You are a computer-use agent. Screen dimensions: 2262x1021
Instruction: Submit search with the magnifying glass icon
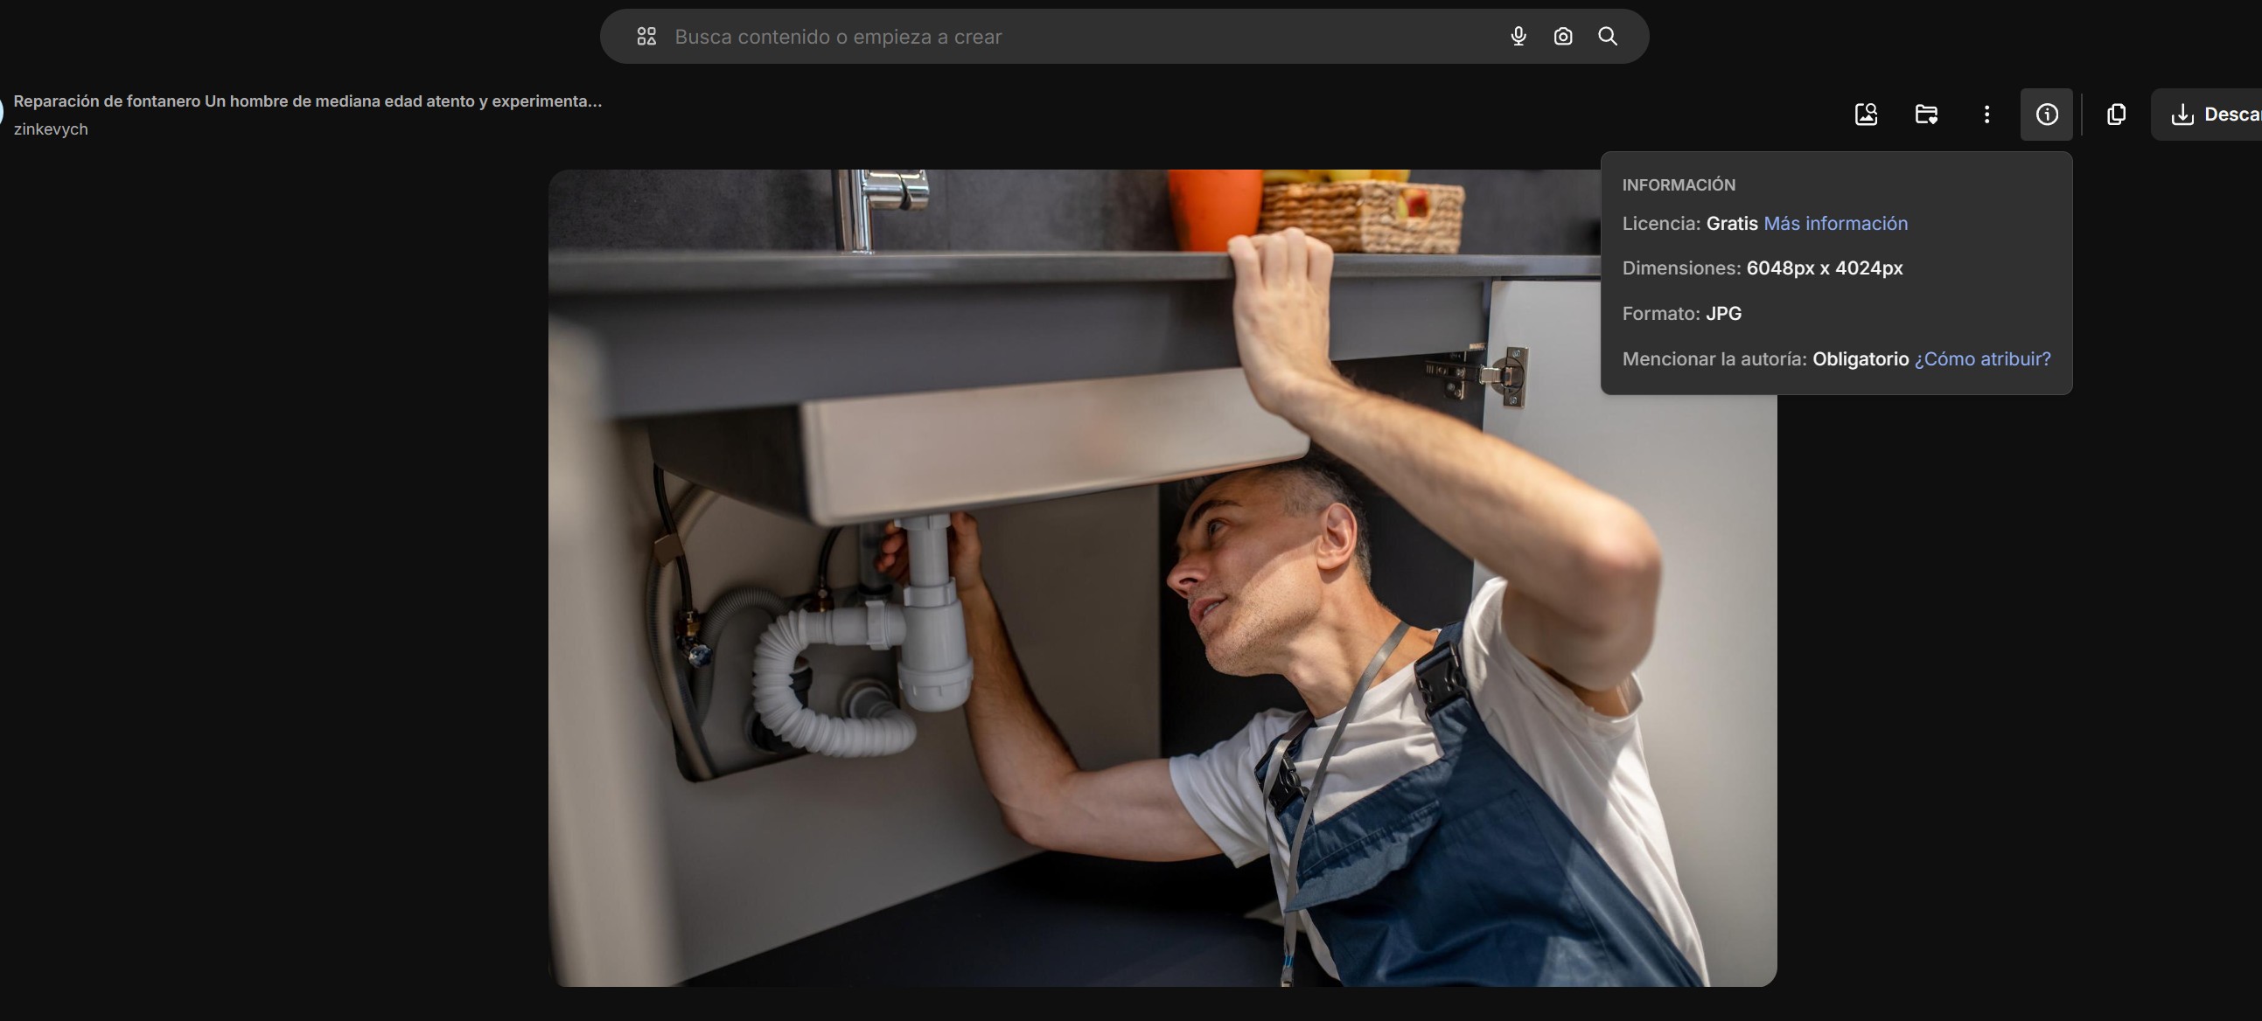click(x=1607, y=36)
